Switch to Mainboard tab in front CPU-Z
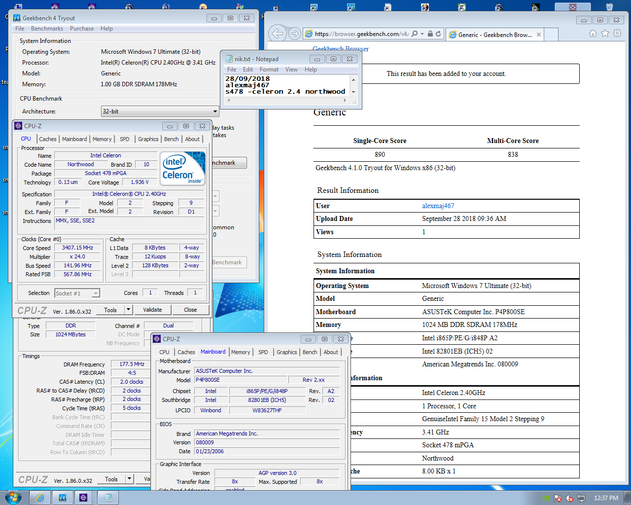This screenshot has width=631, height=505. (74, 139)
